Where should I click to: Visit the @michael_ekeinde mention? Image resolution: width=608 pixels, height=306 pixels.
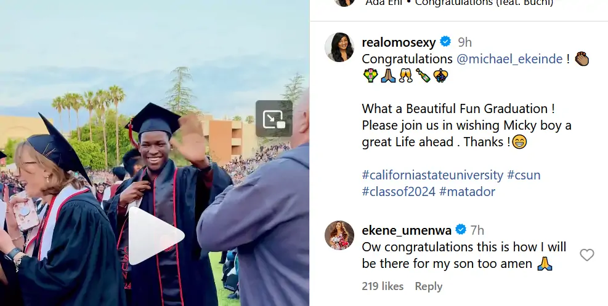coord(509,59)
